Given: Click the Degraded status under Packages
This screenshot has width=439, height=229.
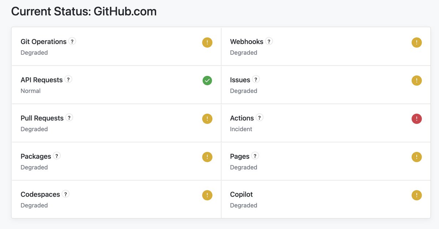Looking at the screenshot, I should point(34,167).
